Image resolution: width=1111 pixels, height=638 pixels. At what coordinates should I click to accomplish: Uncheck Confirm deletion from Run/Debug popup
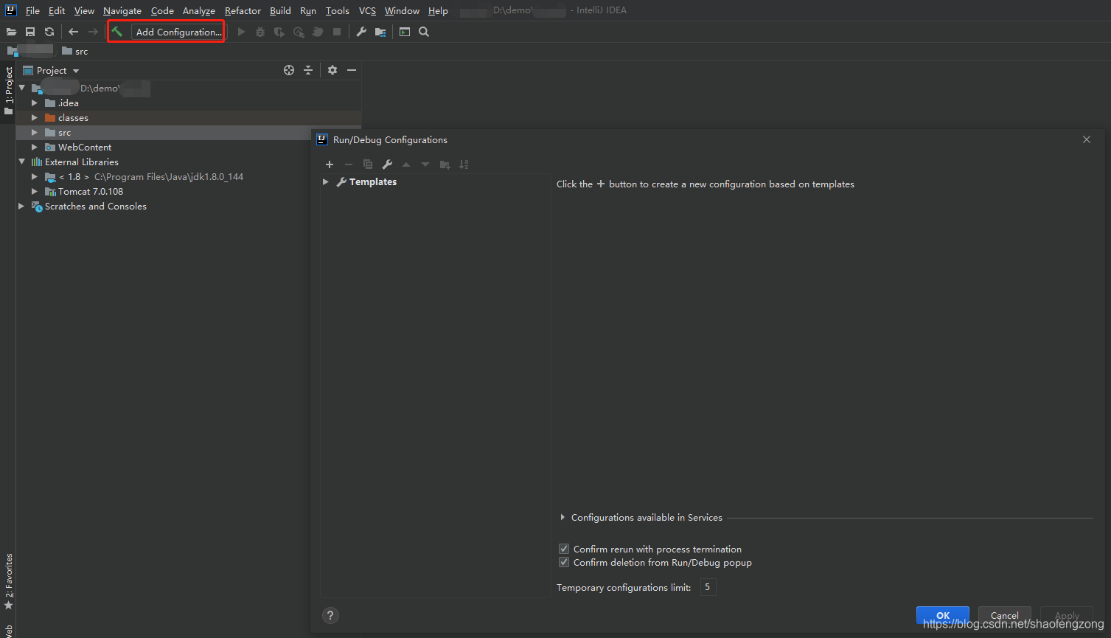[x=564, y=562]
